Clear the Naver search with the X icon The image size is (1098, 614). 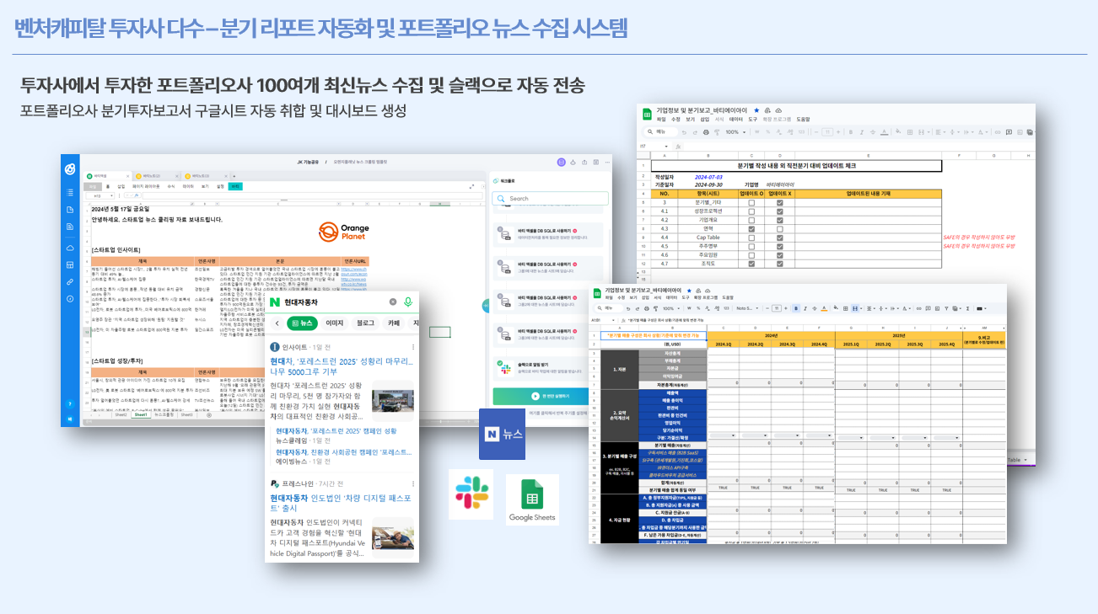pos(392,302)
